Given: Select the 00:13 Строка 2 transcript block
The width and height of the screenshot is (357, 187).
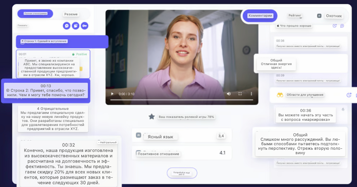Looking at the screenshot, I should (x=46, y=91).
